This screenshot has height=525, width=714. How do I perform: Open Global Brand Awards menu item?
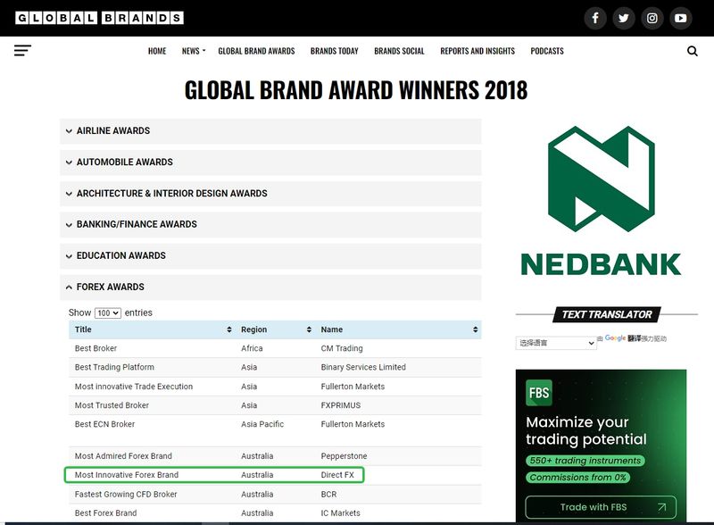pyautogui.click(x=256, y=51)
